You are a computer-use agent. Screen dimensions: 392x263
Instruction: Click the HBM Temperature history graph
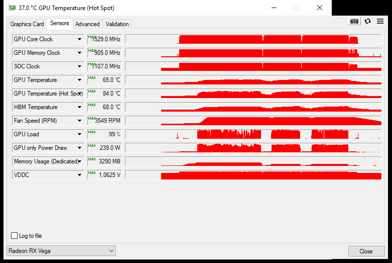click(253, 107)
